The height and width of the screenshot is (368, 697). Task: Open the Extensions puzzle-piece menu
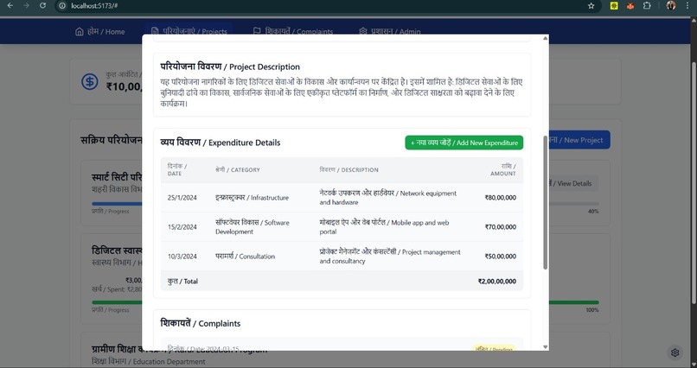647,6
